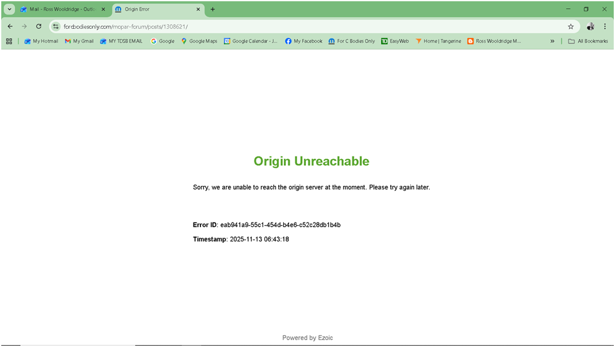Screen dimensions: 615x347
Task: Reload the Origin Error page
Action: tap(39, 26)
